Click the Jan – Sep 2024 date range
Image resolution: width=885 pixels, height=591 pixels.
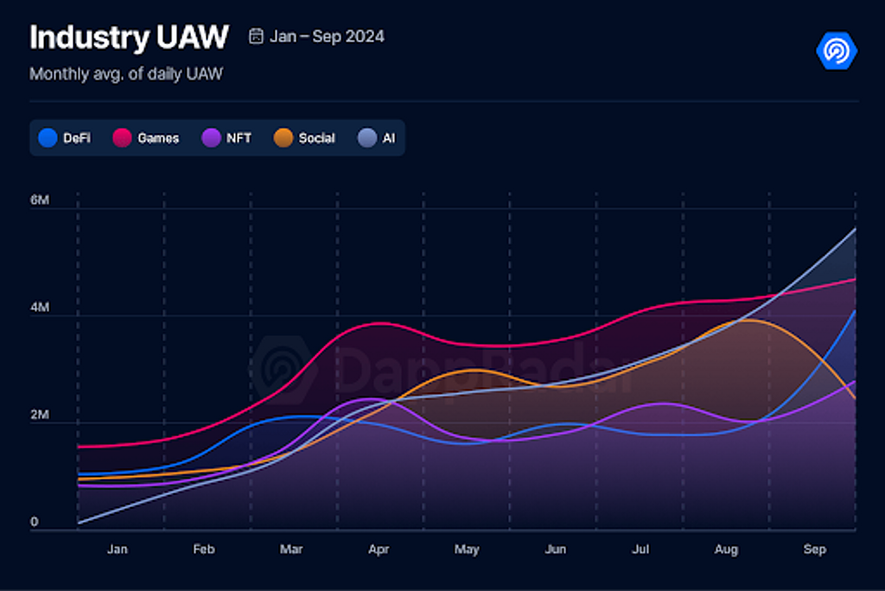pyautogui.click(x=327, y=36)
